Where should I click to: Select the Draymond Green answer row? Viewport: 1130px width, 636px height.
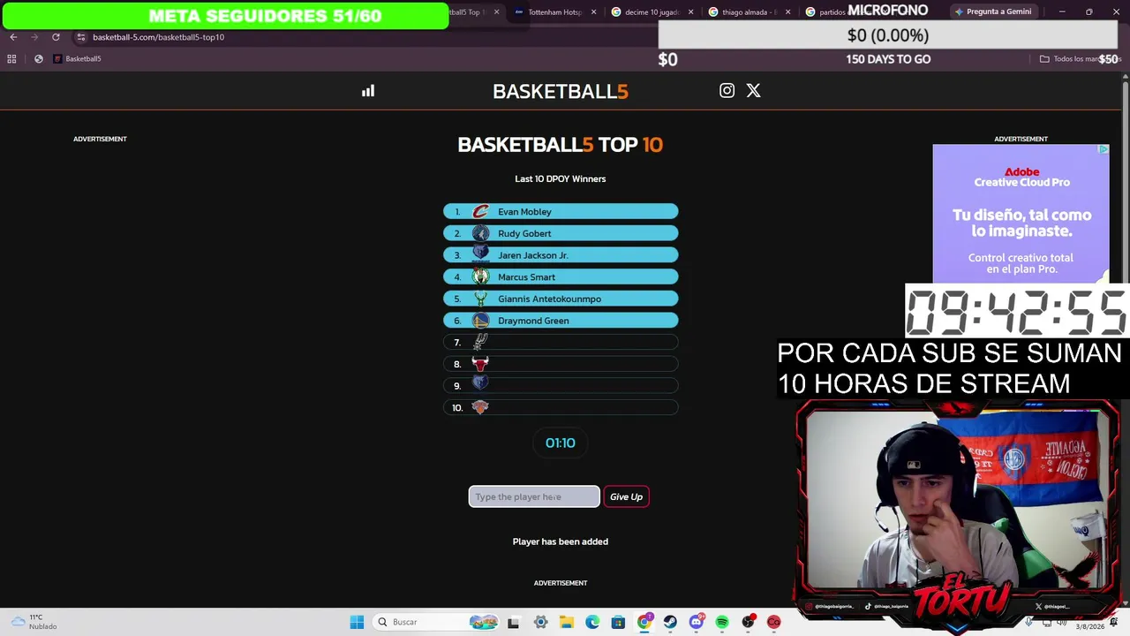pos(561,321)
